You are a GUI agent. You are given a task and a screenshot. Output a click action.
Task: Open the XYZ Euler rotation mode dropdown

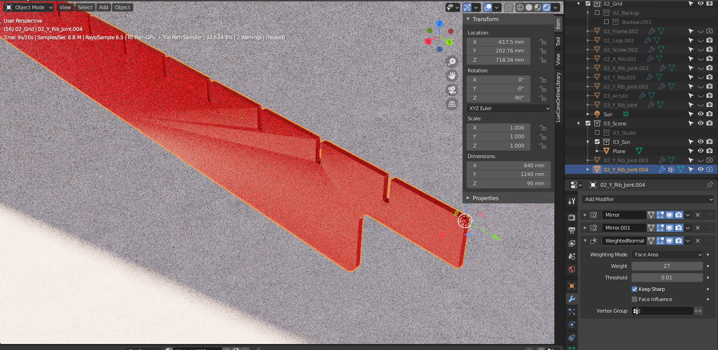(509, 108)
